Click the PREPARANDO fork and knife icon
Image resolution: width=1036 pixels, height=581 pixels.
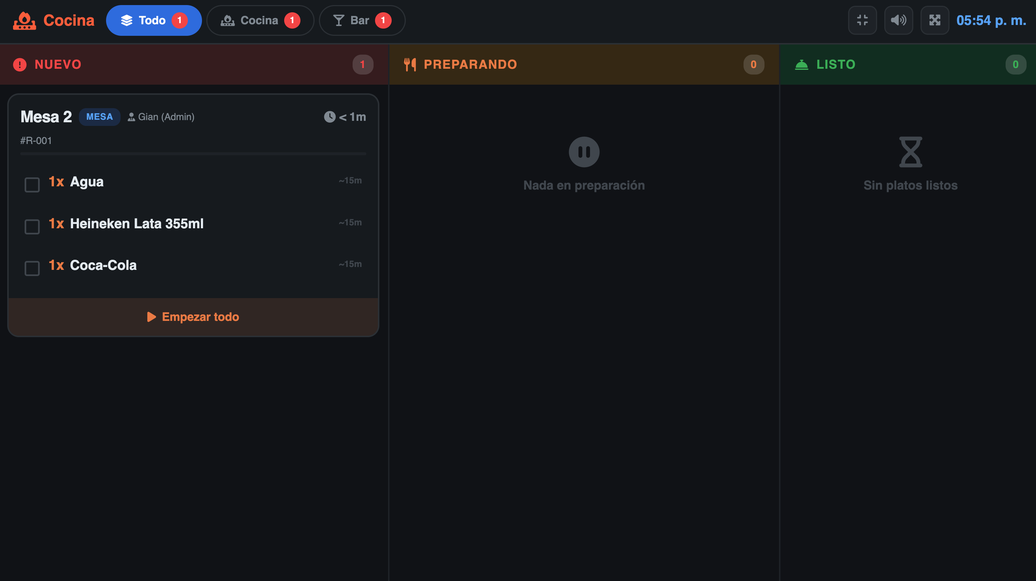[x=410, y=65]
